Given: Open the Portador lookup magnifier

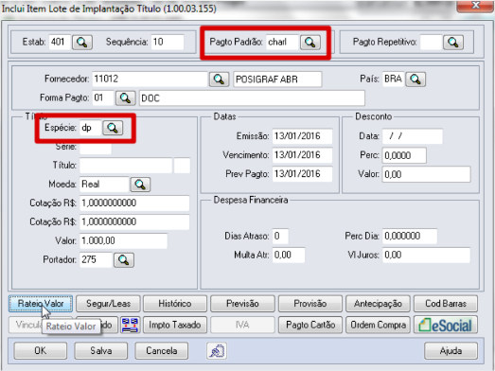Looking at the screenshot, I should tap(124, 260).
